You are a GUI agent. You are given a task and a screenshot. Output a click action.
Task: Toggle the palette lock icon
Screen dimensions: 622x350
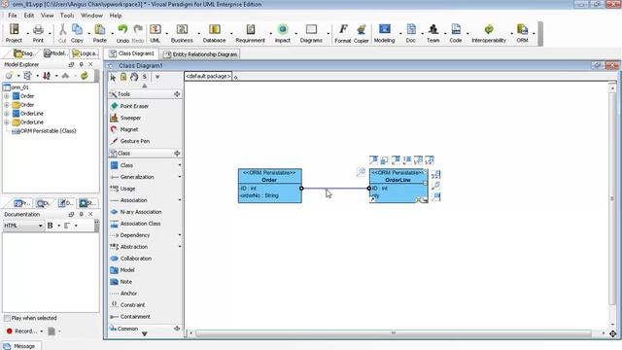tap(123, 77)
